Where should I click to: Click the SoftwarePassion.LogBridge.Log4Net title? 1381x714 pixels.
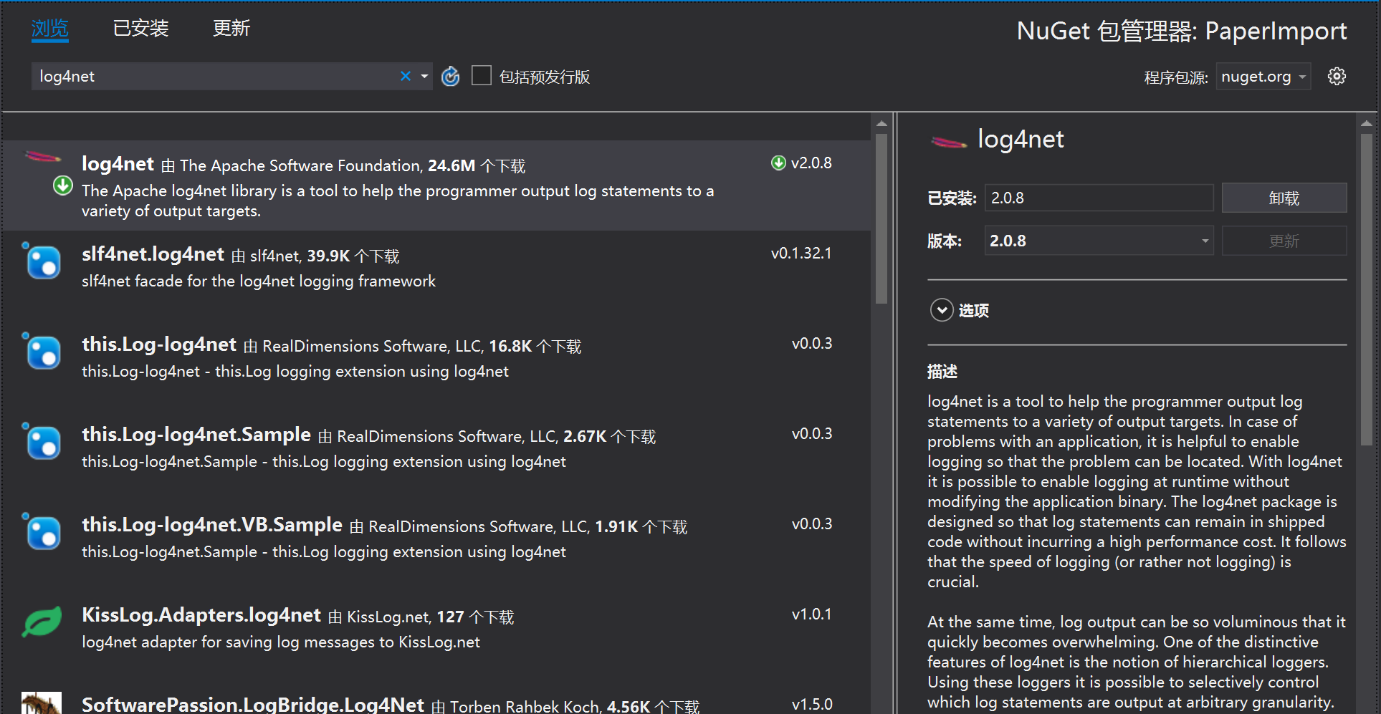coord(253,704)
